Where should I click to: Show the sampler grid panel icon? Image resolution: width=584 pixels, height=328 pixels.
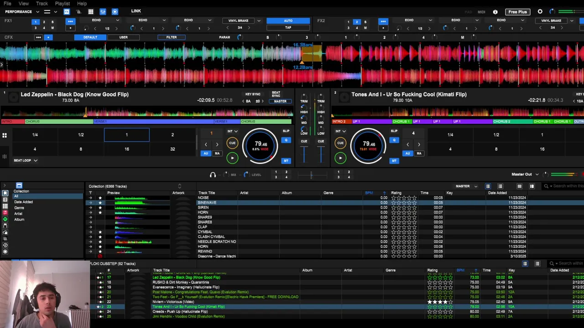pos(91,11)
